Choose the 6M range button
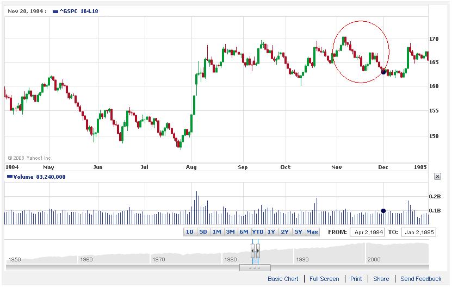Screen dimensions: 452x288 click(x=244, y=232)
